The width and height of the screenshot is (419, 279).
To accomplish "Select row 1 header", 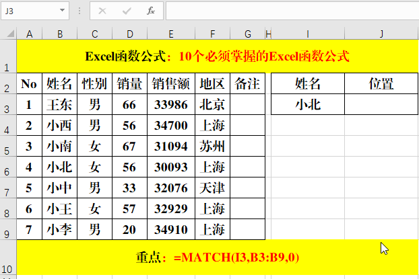I will [8, 56].
